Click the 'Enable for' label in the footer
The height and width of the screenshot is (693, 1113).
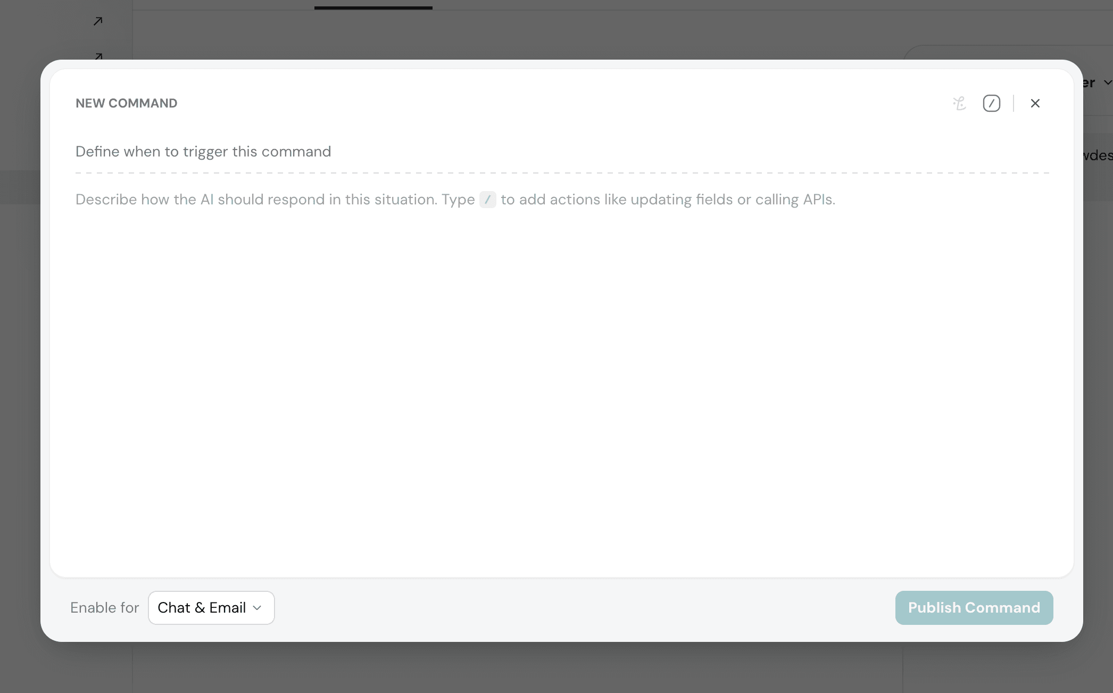click(104, 607)
